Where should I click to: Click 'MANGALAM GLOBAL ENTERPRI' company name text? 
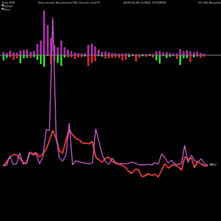click(x=145, y=3)
